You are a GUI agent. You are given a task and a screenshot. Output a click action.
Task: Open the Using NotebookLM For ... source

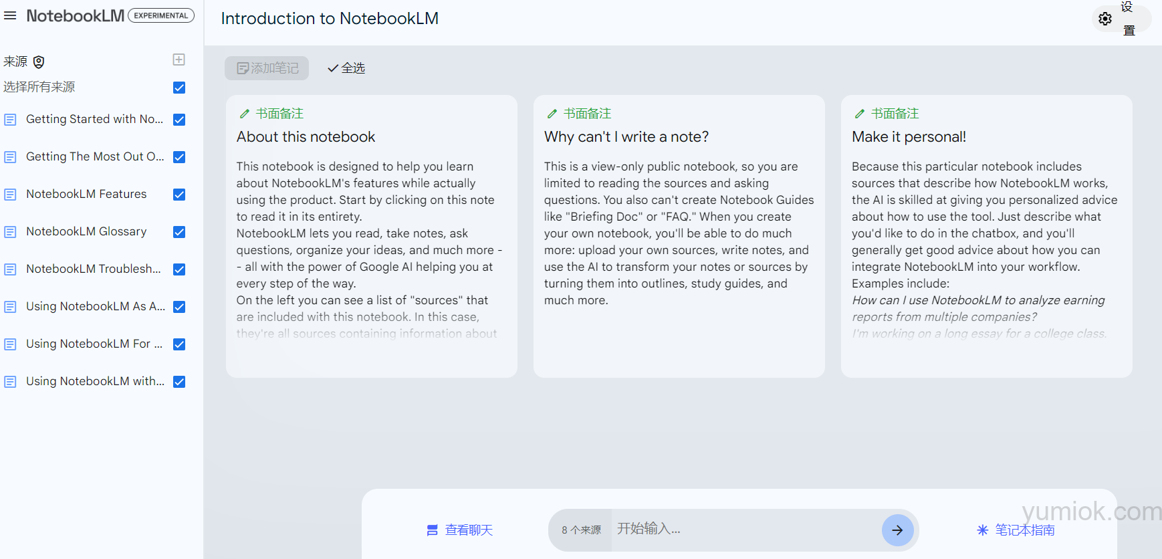pos(94,344)
